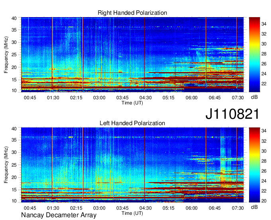Click the 03:00 tick under Left Handed plot
Screen dimensions: 271x220
(x=99, y=208)
